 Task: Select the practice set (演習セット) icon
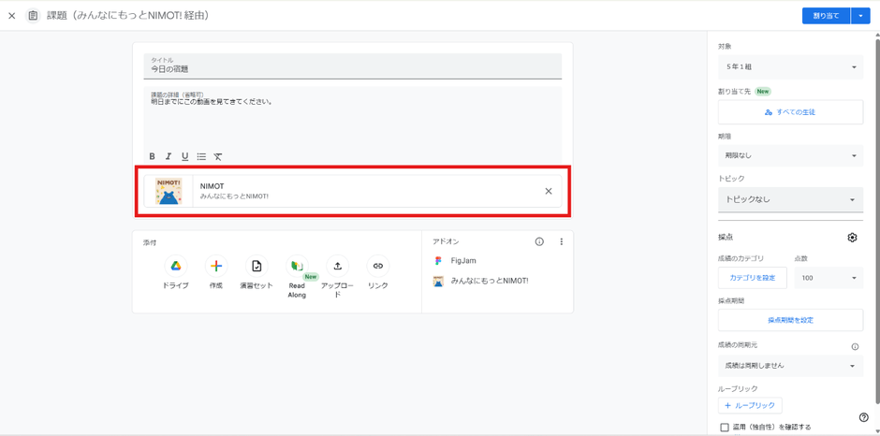(257, 267)
